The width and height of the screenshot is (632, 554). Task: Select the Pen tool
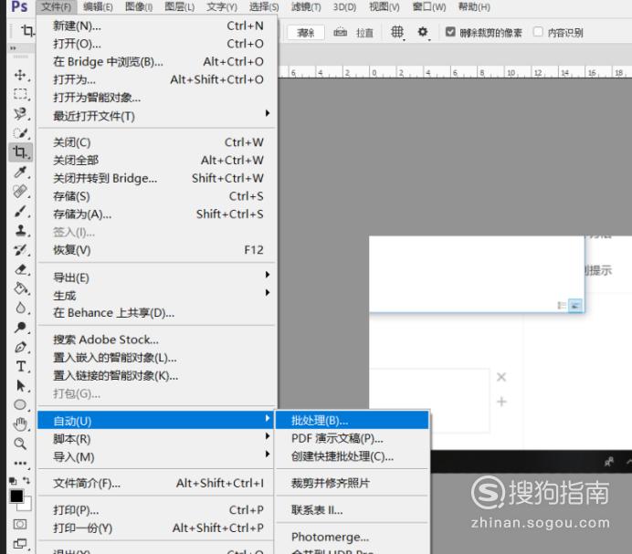(20, 347)
